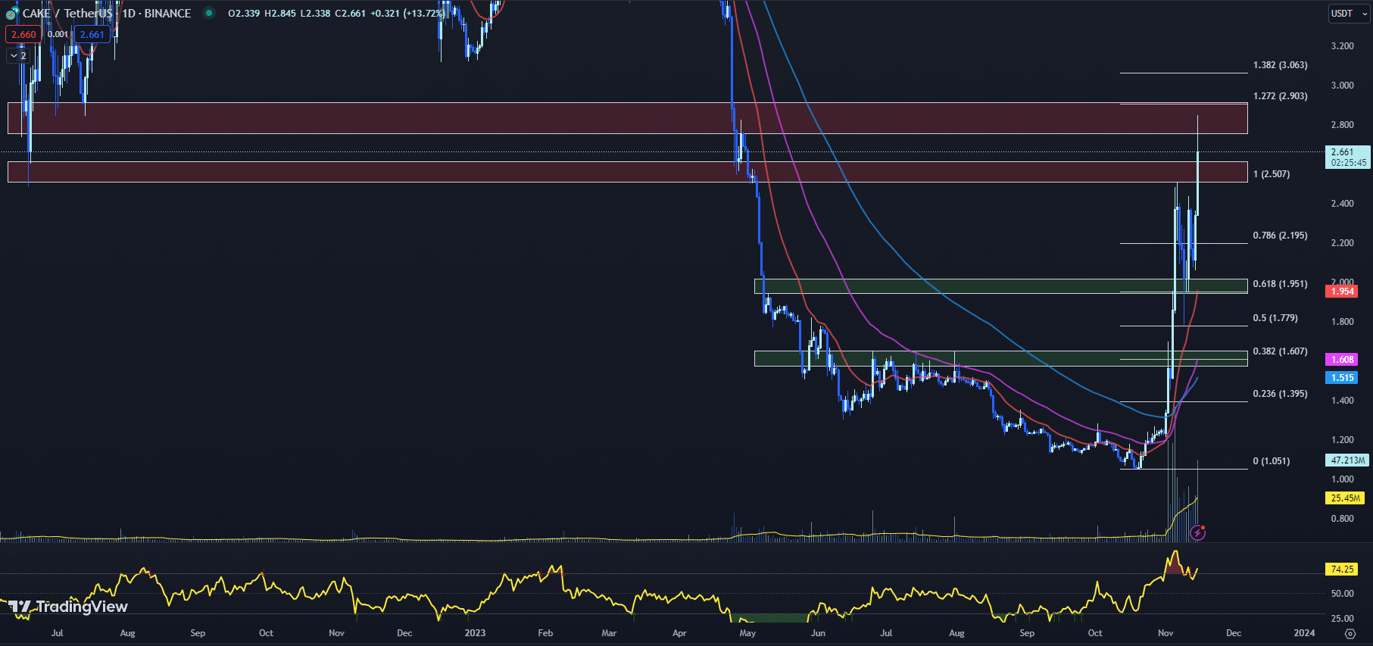Open the USDT currency dropdown
This screenshot has width=1373, height=646.
coord(1349,14)
